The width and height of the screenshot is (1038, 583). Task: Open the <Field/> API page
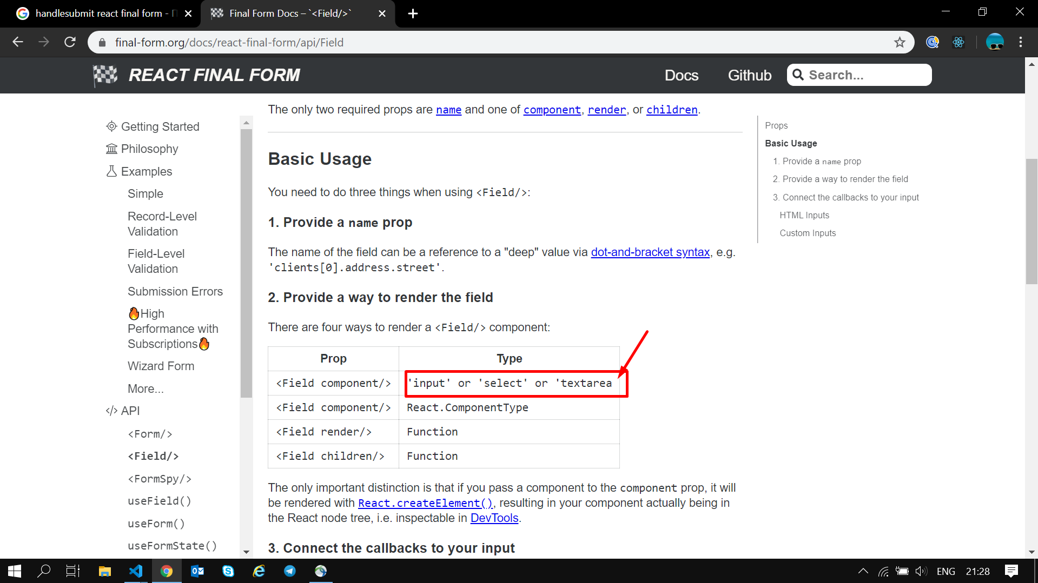coord(153,456)
